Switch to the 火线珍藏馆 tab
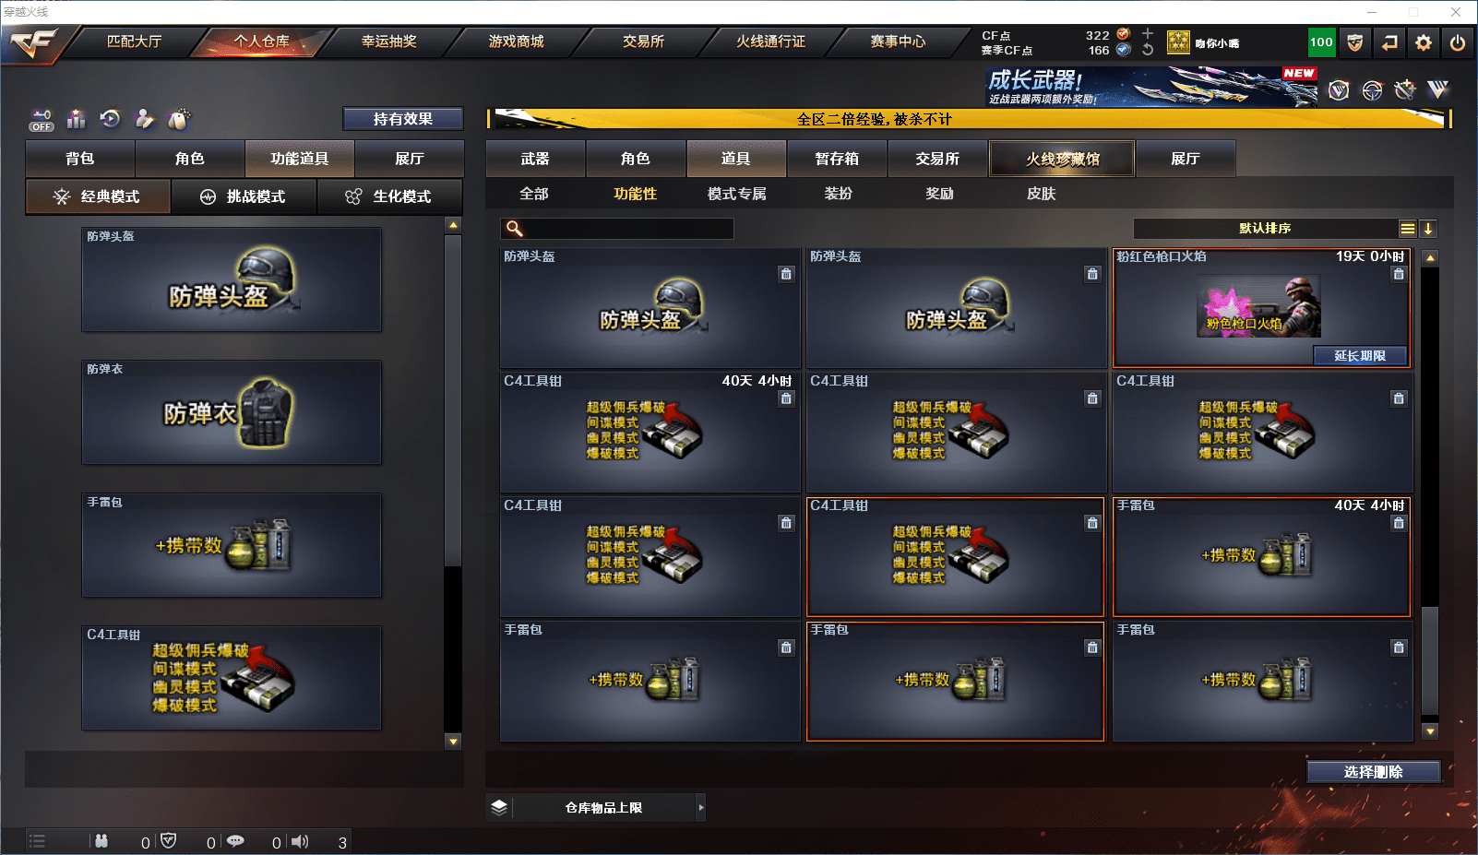This screenshot has width=1478, height=855. click(x=1062, y=159)
